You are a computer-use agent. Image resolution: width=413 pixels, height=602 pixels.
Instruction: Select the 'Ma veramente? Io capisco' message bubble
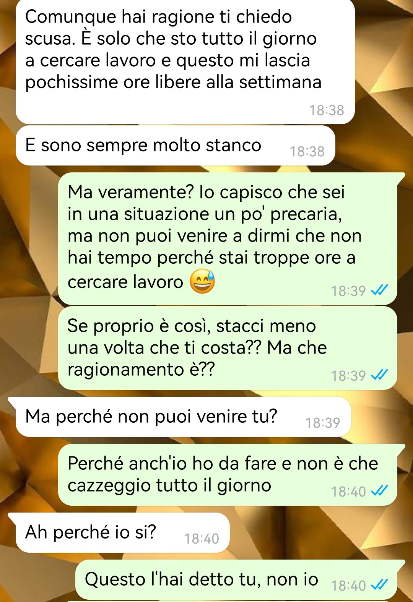pyautogui.click(x=228, y=239)
